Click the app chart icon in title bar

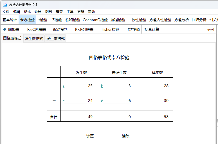click(x=5, y=5)
